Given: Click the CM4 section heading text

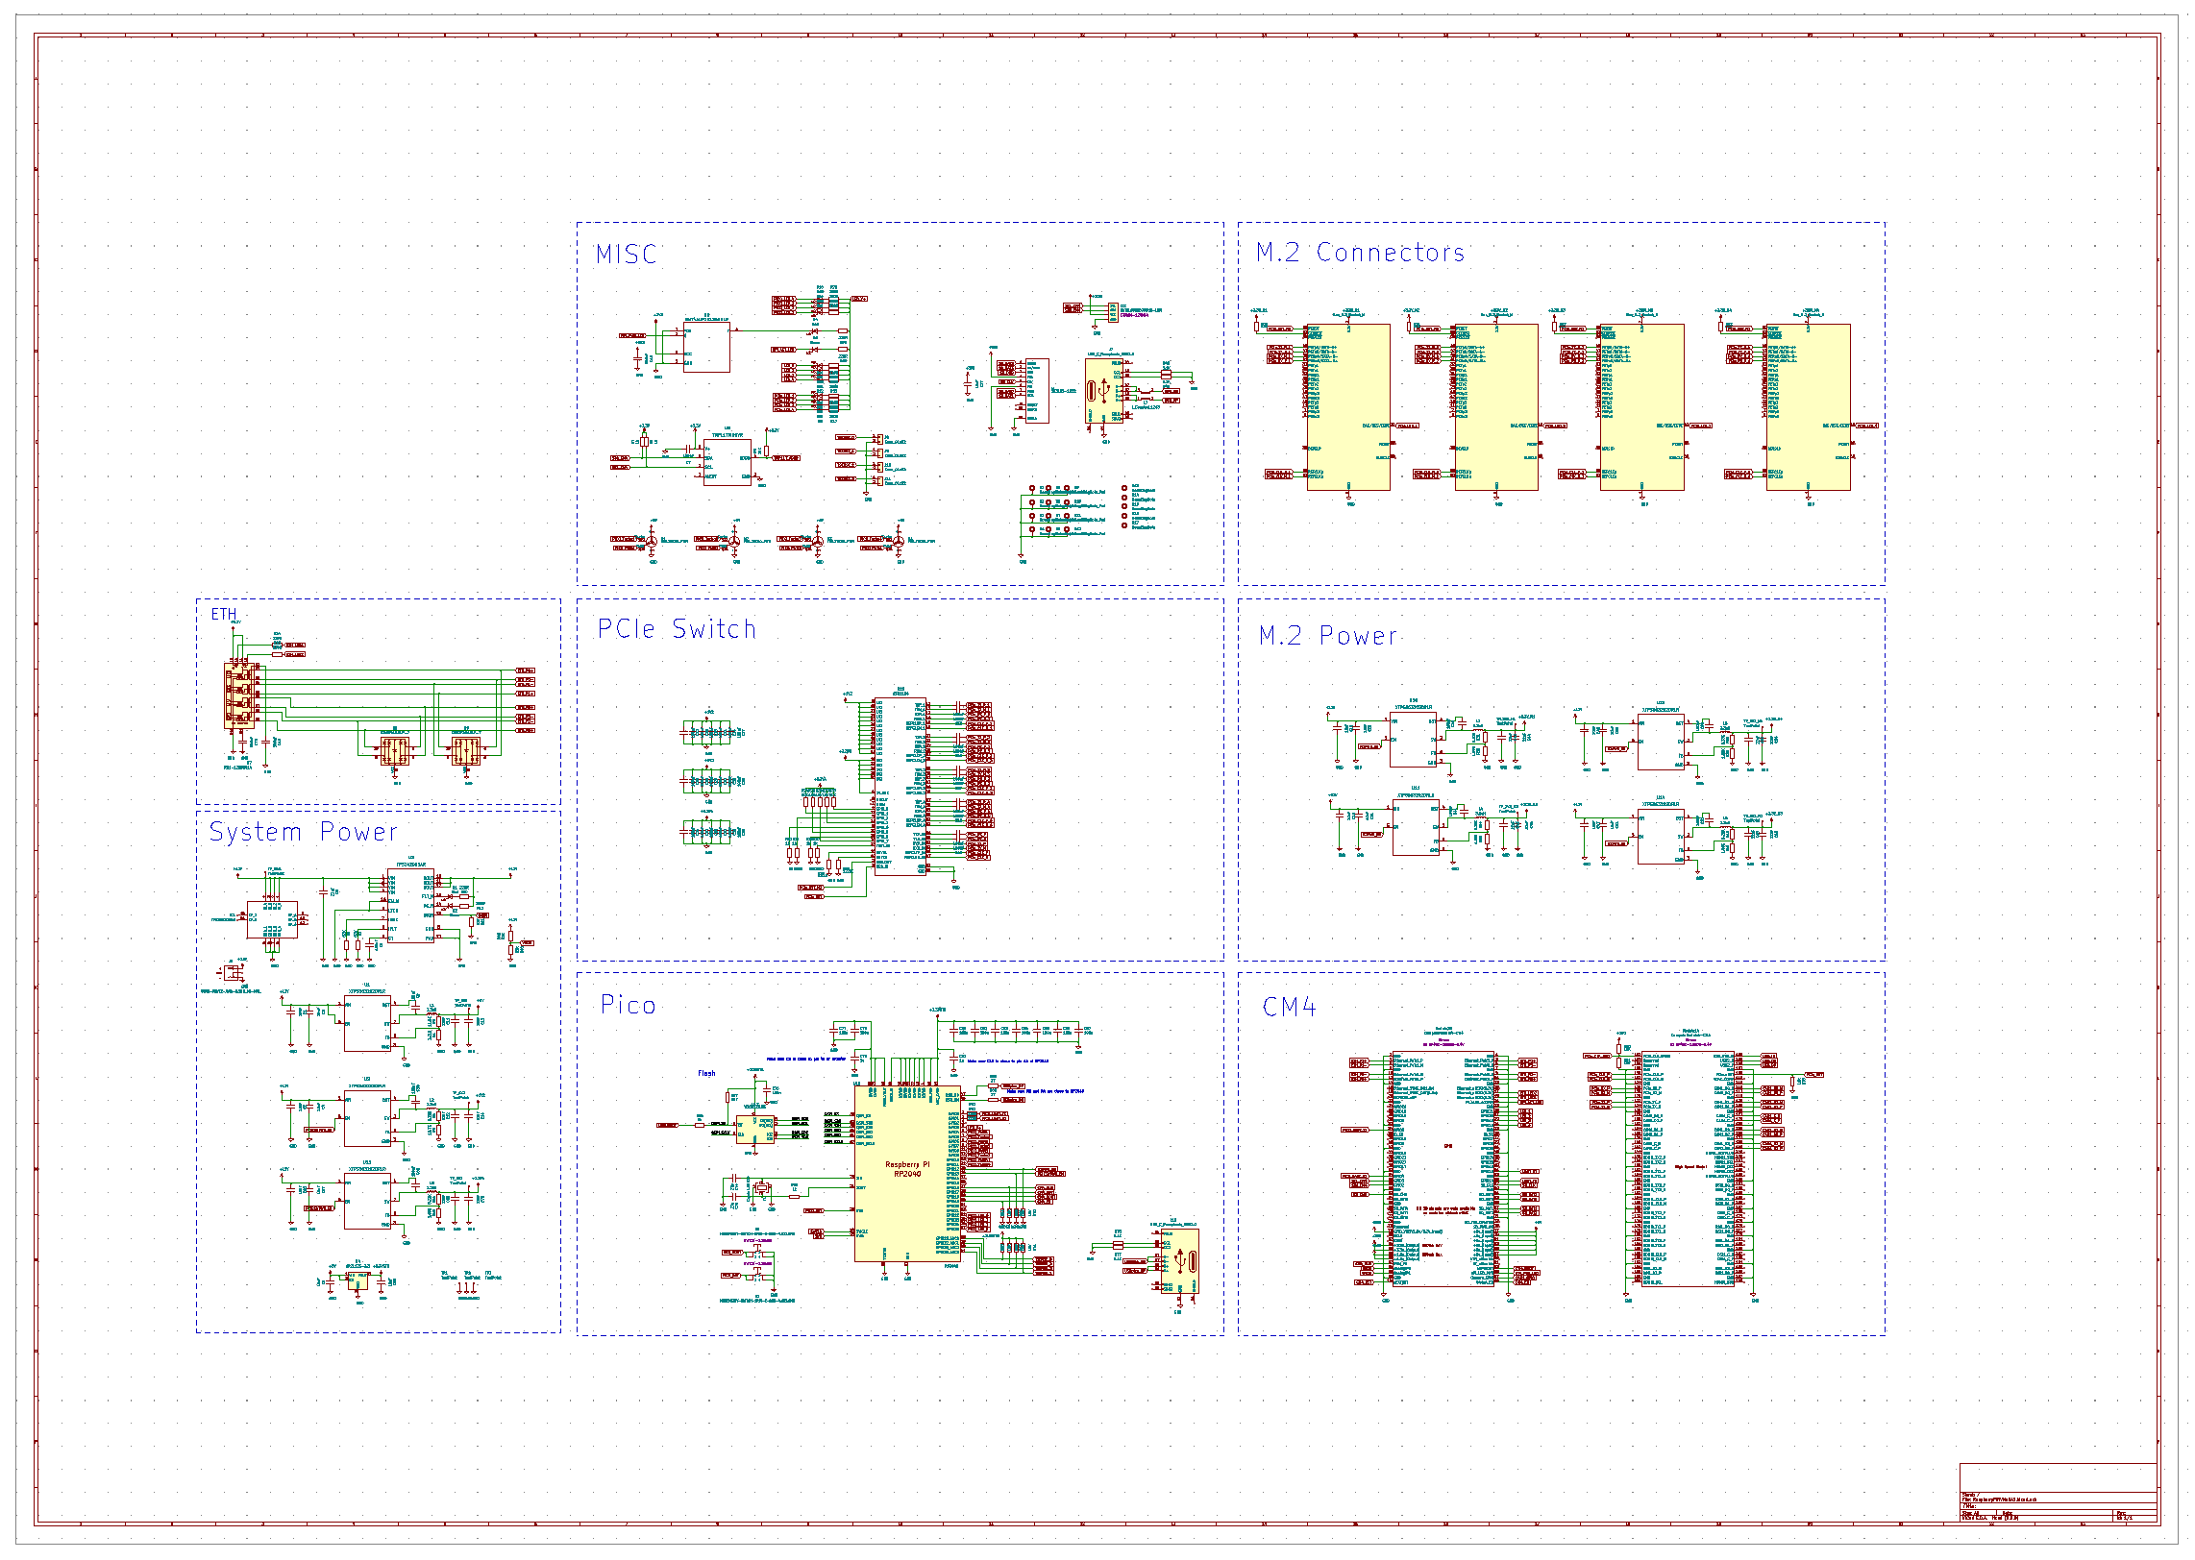Looking at the screenshot, I should tap(1289, 1007).
